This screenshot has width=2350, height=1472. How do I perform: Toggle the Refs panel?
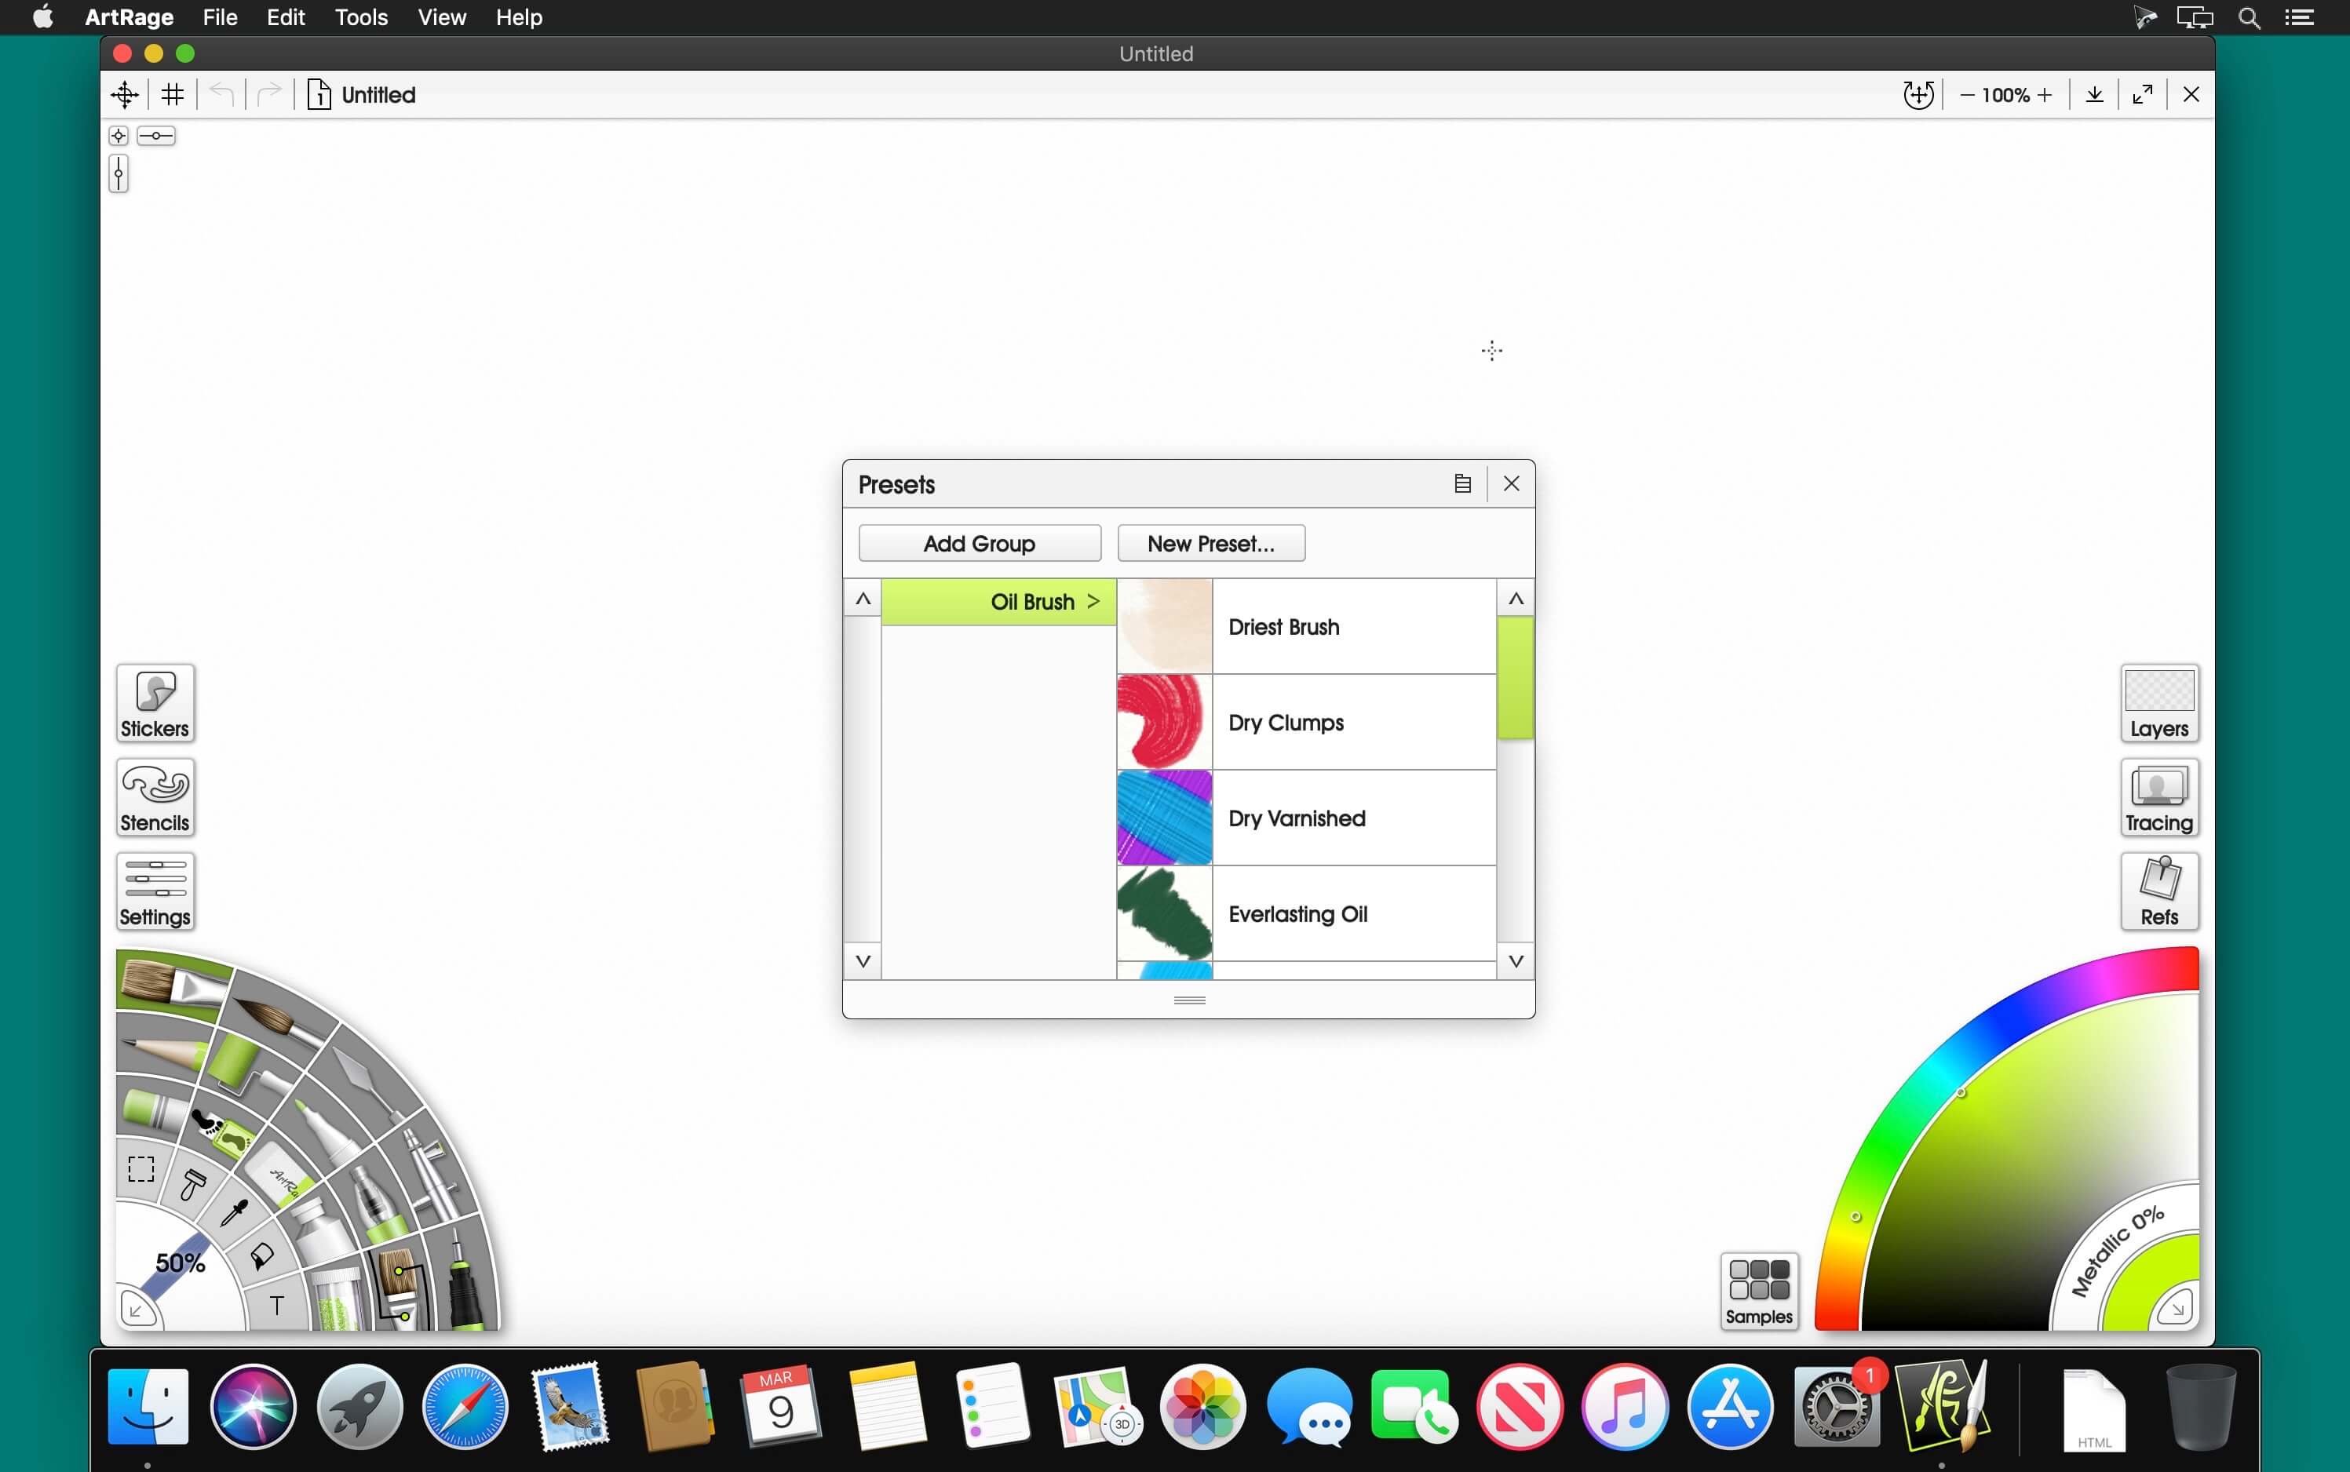click(x=2159, y=892)
